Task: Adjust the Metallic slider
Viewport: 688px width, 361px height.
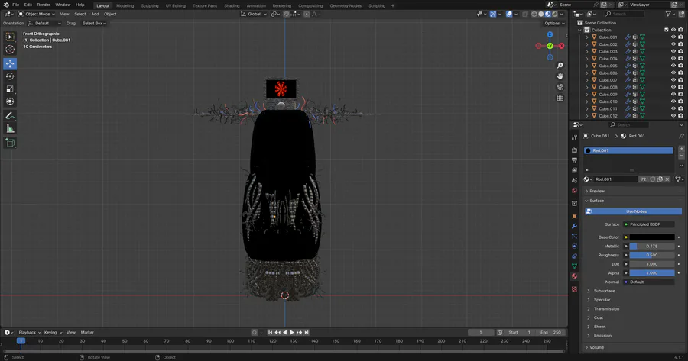Action: coord(651,246)
